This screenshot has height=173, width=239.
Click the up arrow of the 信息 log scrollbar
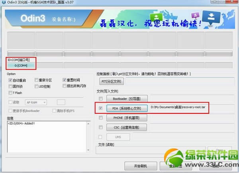pos(88,124)
